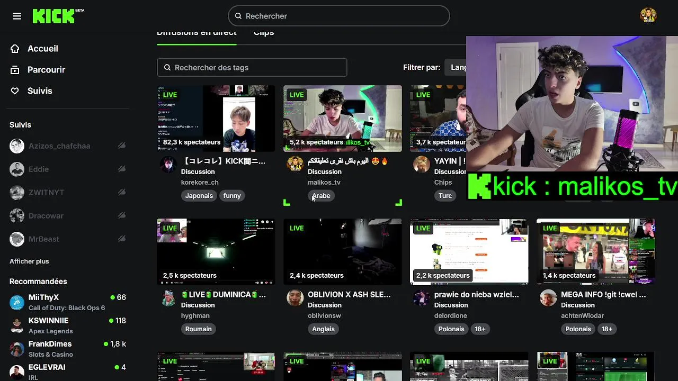Viewport: 678px width, 381px height.
Task: Click the Arabe tag
Action: point(321,196)
